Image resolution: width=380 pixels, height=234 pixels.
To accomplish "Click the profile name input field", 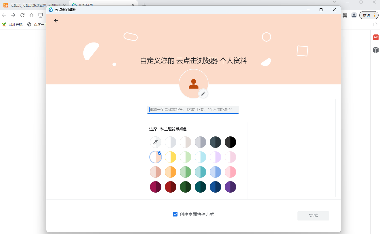I will [x=193, y=109].
